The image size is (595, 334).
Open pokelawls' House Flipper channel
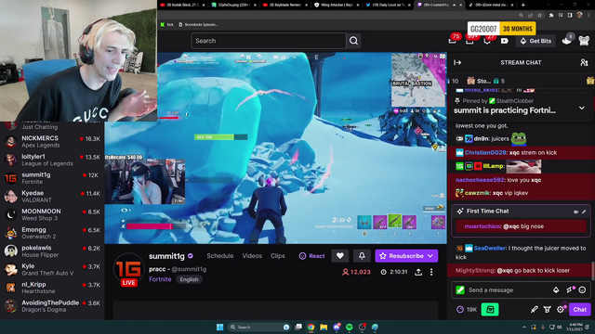click(x=52, y=251)
